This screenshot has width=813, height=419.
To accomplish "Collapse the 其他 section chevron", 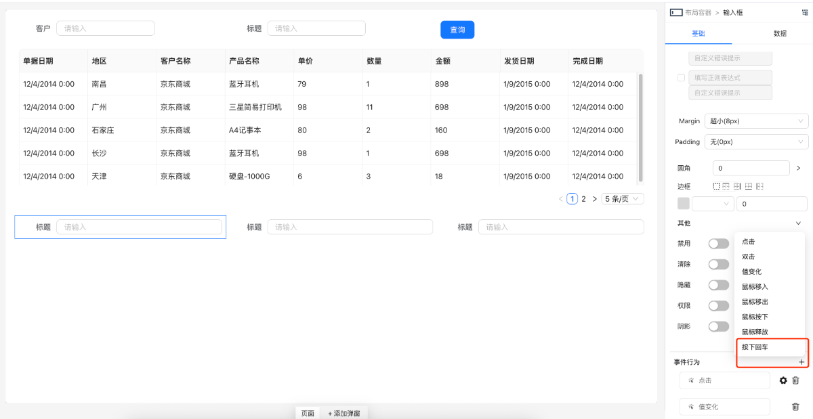I will point(797,223).
